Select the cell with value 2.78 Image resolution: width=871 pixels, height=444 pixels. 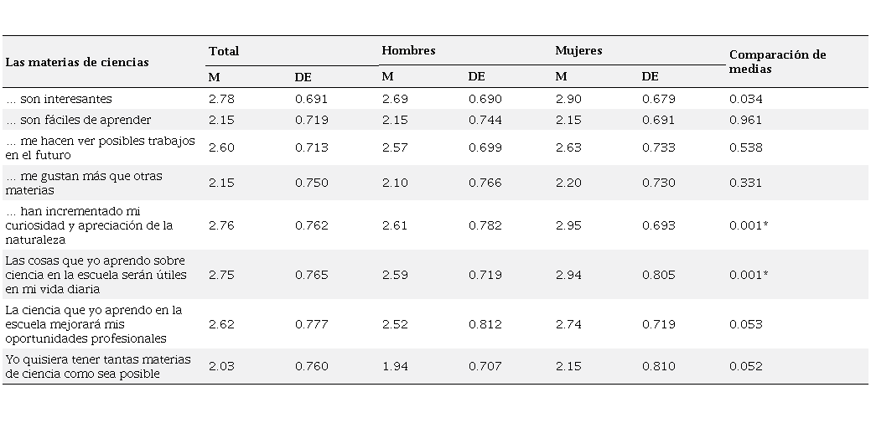tap(220, 99)
